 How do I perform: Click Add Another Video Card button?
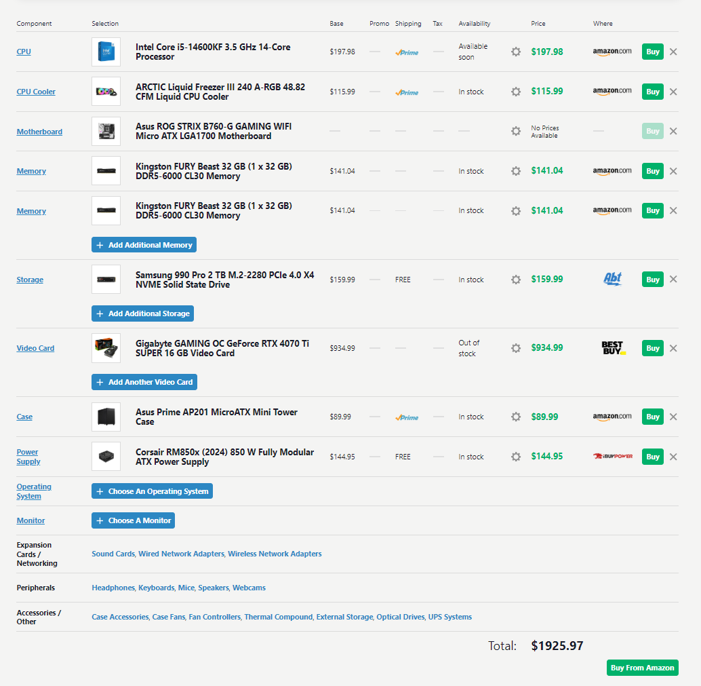144,382
